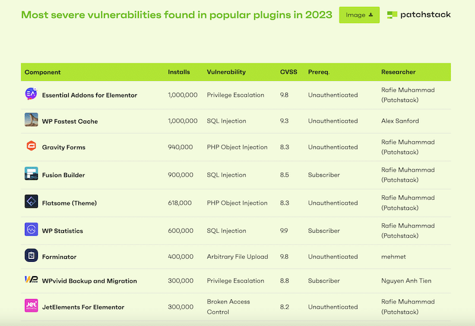Click the 940,000 installs value
The width and height of the screenshot is (475, 326).
[180, 147]
